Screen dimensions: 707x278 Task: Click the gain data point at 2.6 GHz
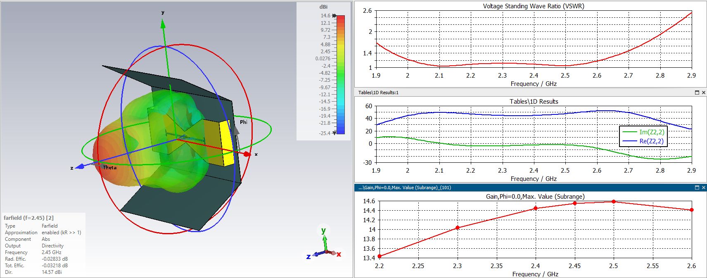click(692, 210)
